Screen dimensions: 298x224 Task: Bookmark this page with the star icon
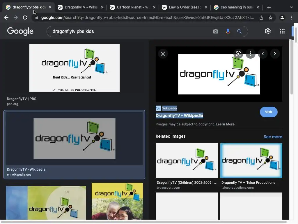point(271,17)
